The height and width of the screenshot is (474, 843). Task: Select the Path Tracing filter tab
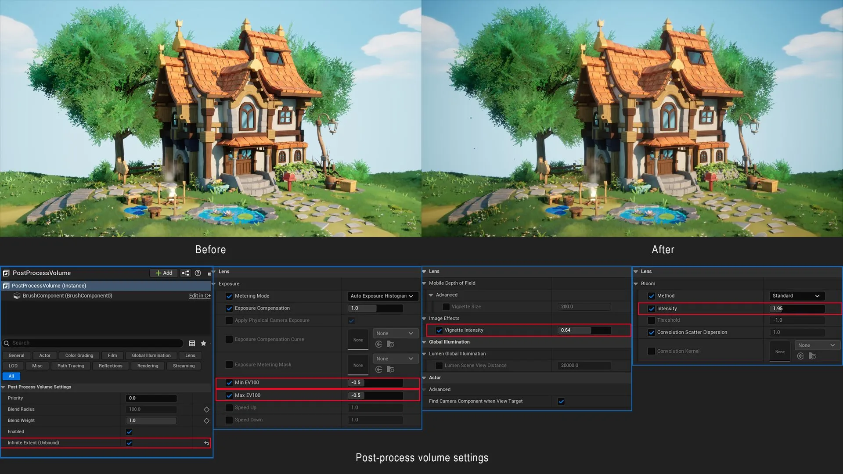pyautogui.click(x=71, y=366)
